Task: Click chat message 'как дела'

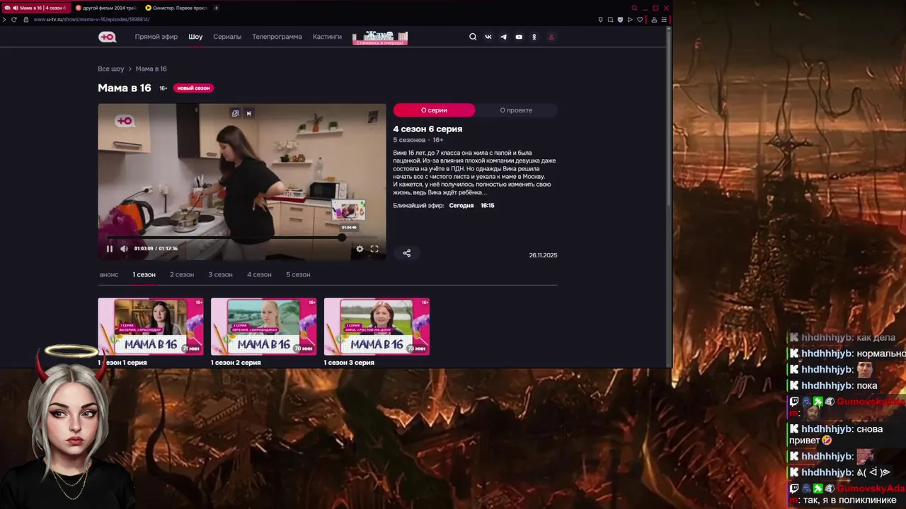Action: point(876,338)
